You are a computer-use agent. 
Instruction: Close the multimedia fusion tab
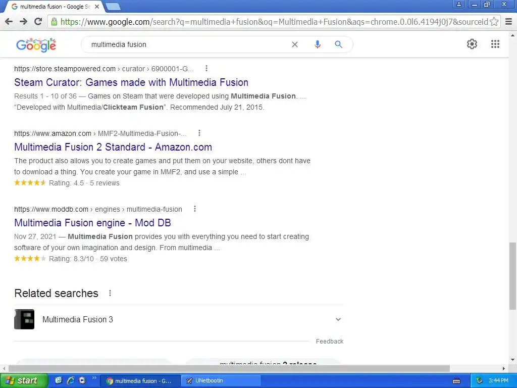tap(97, 7)
